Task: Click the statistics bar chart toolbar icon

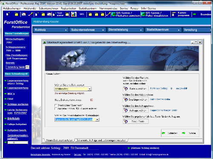Action: pyautogui.click(x=74, y=14)
